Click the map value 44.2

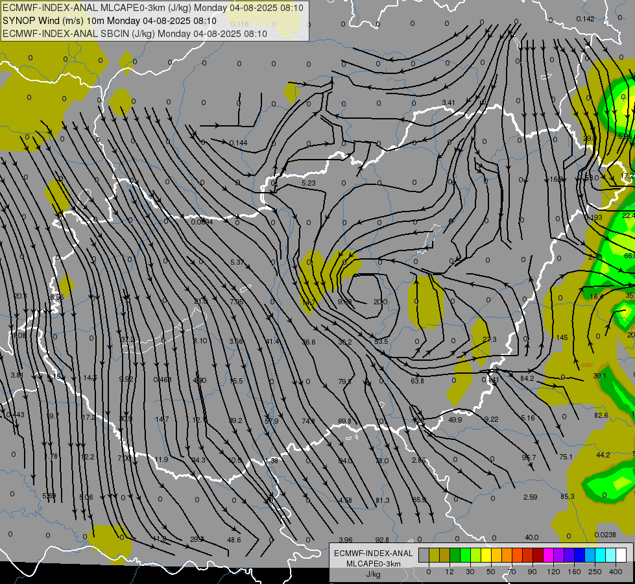click(603, 455)
